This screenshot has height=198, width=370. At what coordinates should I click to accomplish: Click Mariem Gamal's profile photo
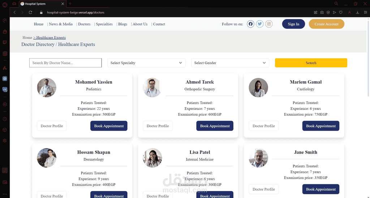point(258,88)
